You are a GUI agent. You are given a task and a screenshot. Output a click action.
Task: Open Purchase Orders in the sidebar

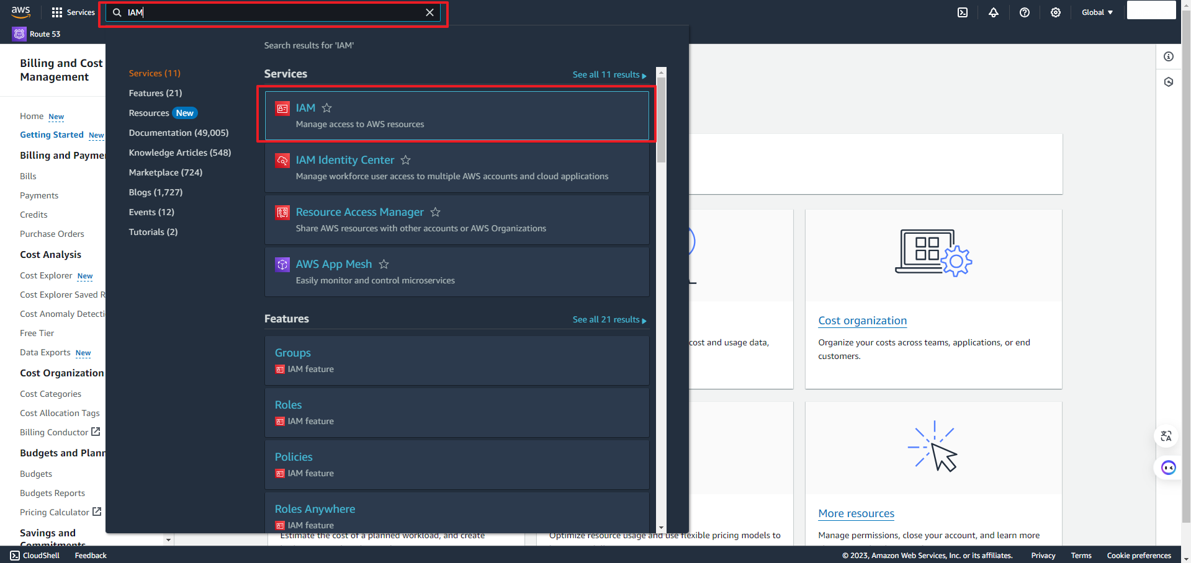coord(52,234)
